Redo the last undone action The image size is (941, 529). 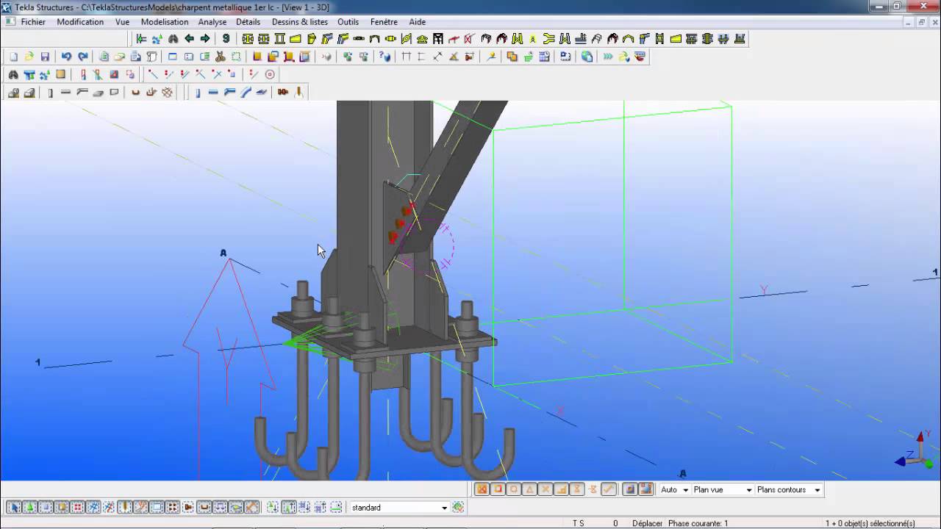pos(83,57)
